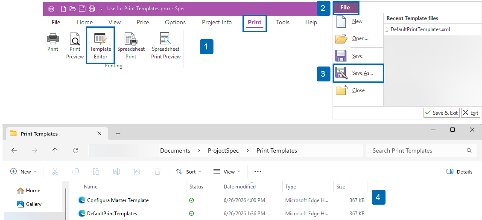This screenshot has height=220, width=482.
Task: Sort by the Status column header
Action: (x=196, y=187)
